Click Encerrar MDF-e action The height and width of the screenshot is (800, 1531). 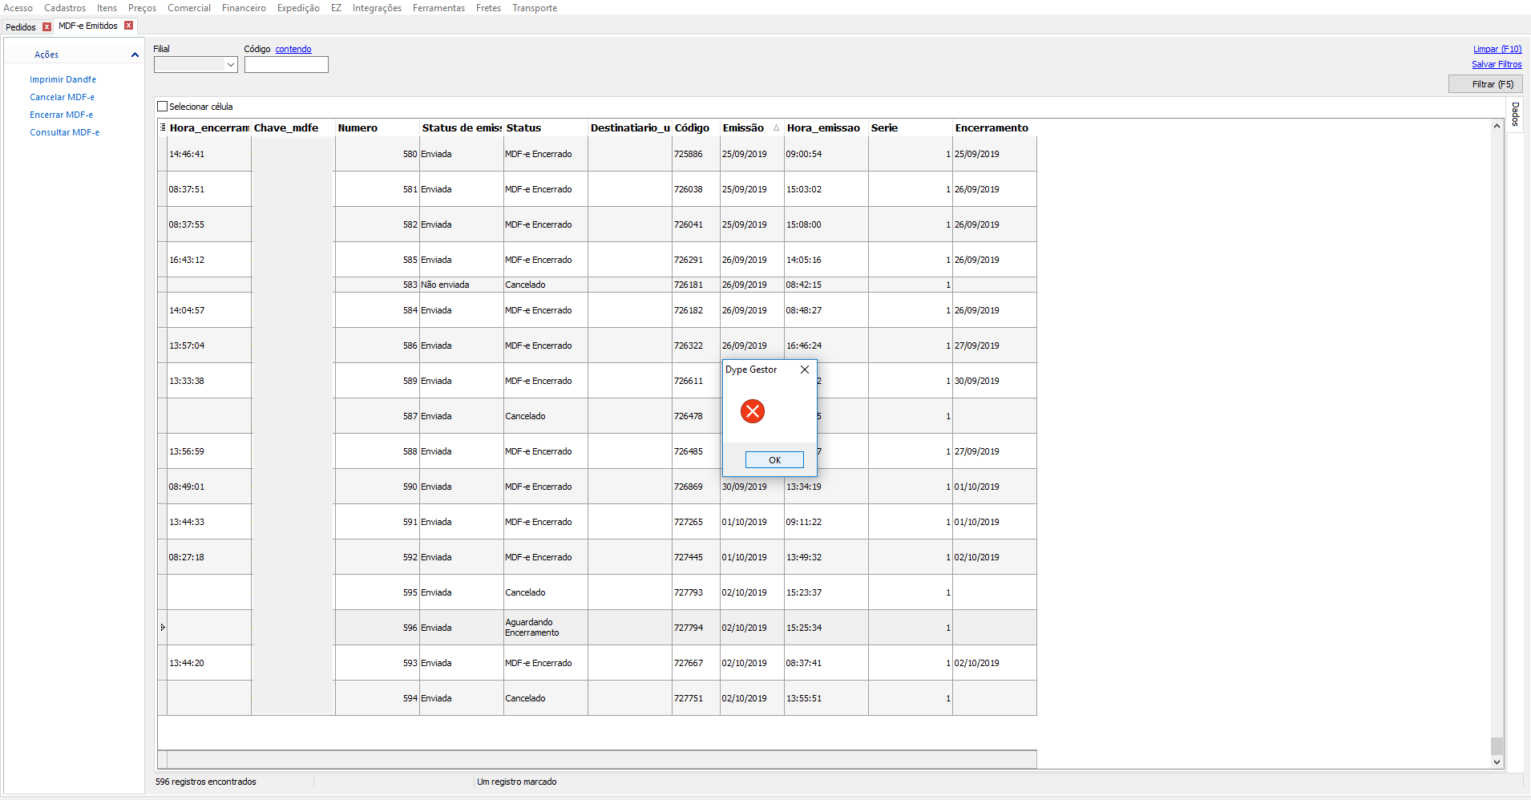[x=61, y=115]
